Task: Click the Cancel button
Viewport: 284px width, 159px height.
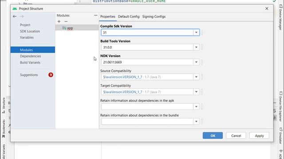Action: pos(236,136)
